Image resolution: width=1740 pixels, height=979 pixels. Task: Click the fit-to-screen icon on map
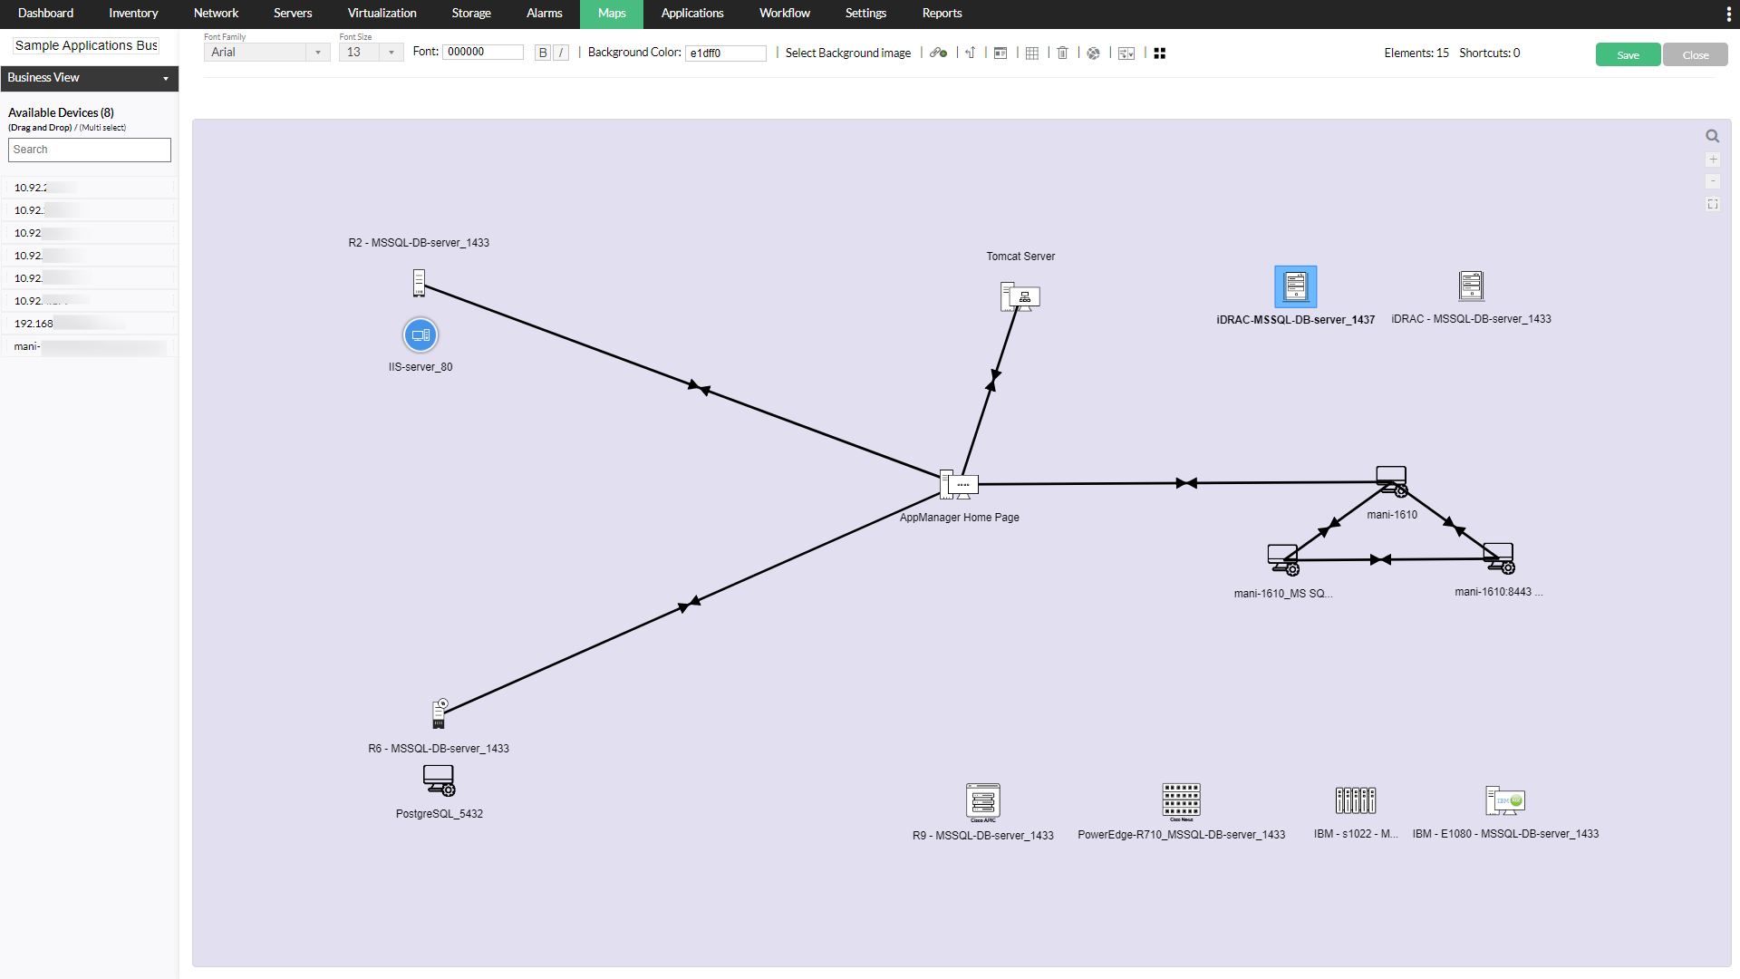coord(1713,204)
